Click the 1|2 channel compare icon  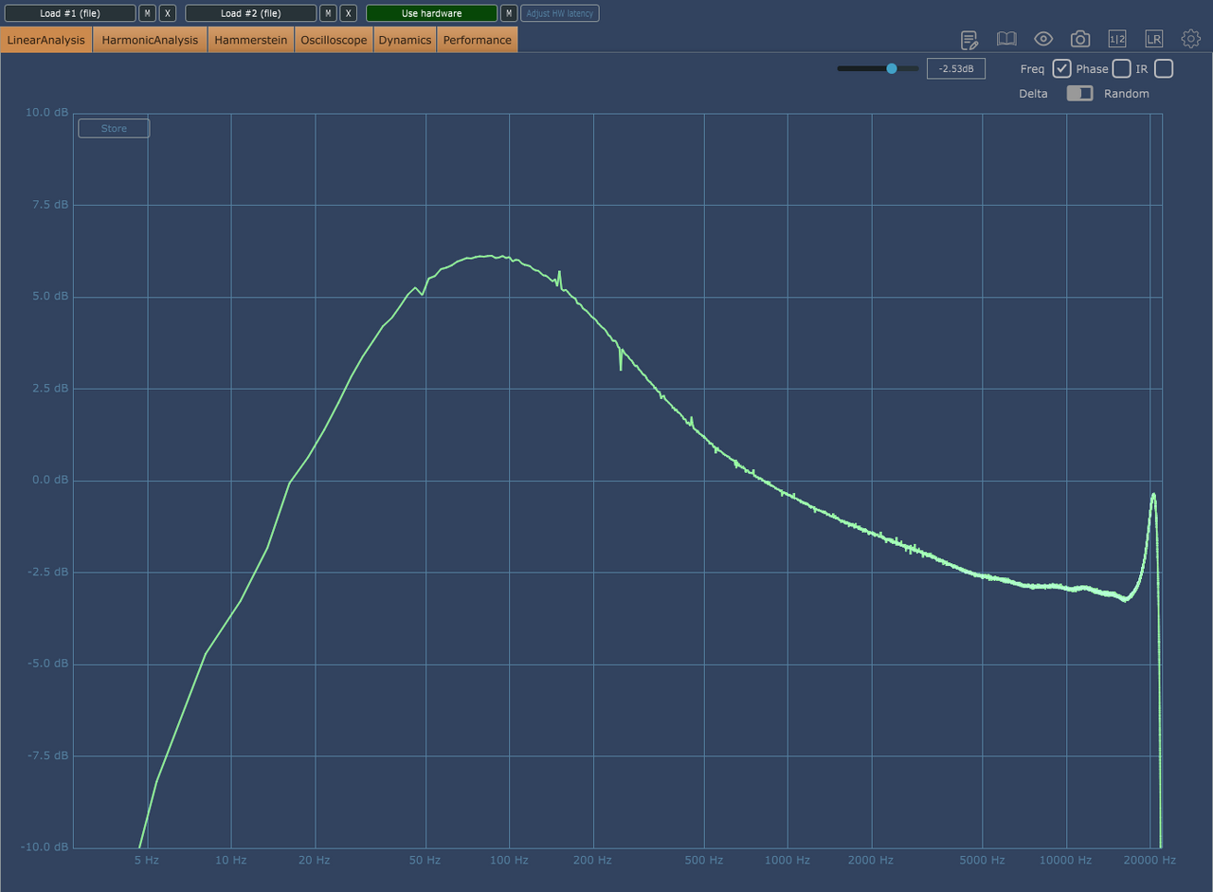(x=1117, y=39)
